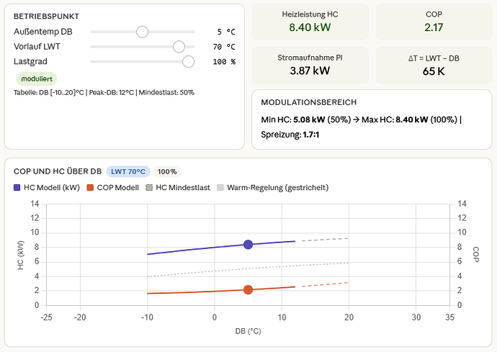Screen dimensions: 497x352
Task: Click the Warm-Regelung legend label
Action: 277,188
